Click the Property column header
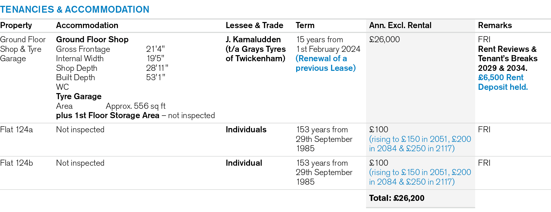Viewport: 551px width, 212px height. click(x=16, y=25)
